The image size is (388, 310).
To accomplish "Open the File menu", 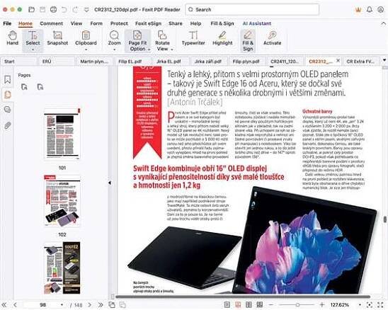I will [x=7, y=23].
